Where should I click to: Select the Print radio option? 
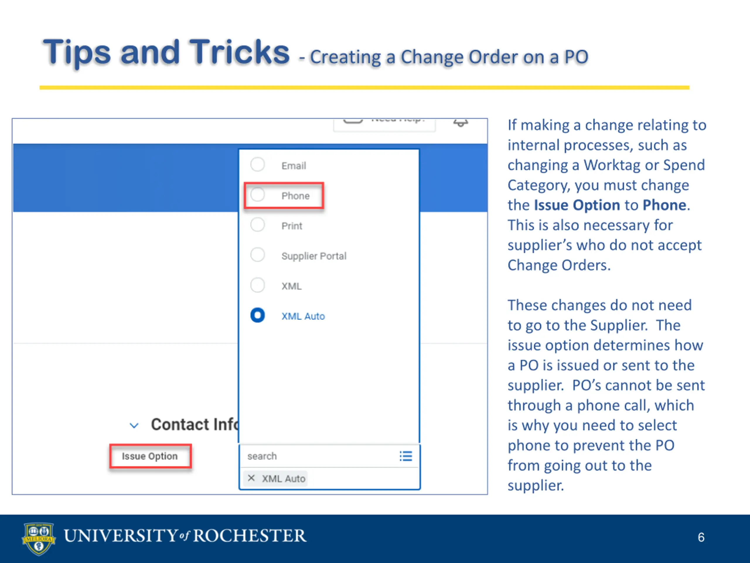(x=258, y=225)
